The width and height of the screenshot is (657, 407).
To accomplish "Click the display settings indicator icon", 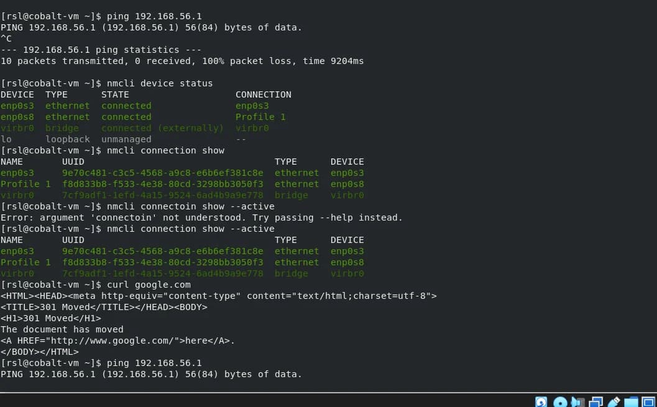I will pos(648,402).
